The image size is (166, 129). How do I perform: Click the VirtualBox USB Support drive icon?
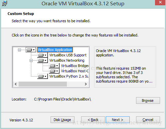click(x=41, y=55)
